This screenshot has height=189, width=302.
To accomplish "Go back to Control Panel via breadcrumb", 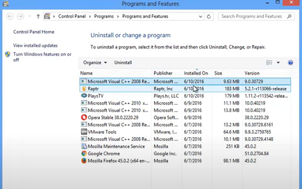I will (x=72, y=16).
